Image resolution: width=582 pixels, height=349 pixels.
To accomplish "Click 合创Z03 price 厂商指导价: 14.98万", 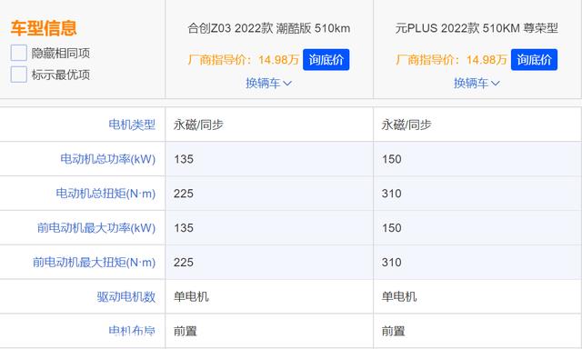I will pyautogui.click(x=244, y=60).
